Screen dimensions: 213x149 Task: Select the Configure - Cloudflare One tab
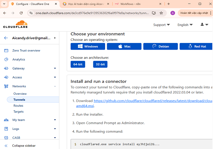coord(34,4)
